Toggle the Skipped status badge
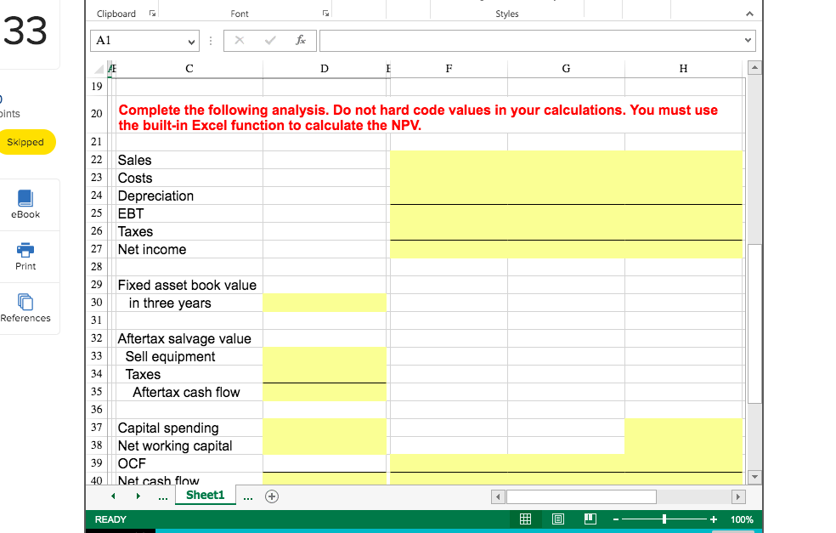Viewport: 836px width, 533px height. [x=25, y=143]
